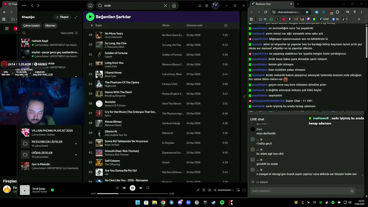Search within your Spotify library
This screenshot has width=368, height=207.
click(24, 33)
